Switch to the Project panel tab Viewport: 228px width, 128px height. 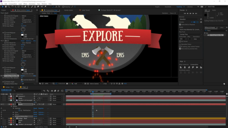(4, 10)
